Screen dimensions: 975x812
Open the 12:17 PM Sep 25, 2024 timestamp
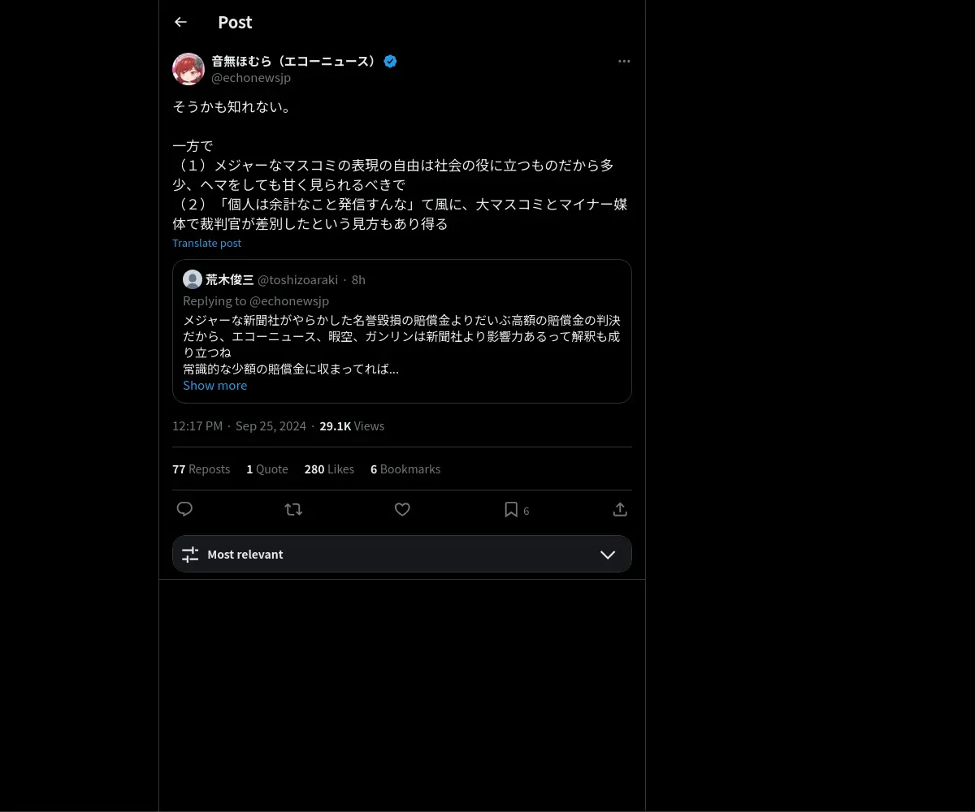click(239, 425)
